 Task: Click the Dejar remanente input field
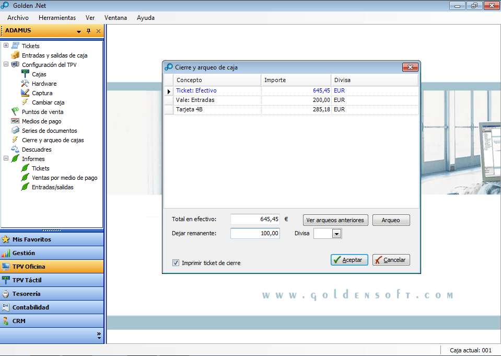pos(255,234)
